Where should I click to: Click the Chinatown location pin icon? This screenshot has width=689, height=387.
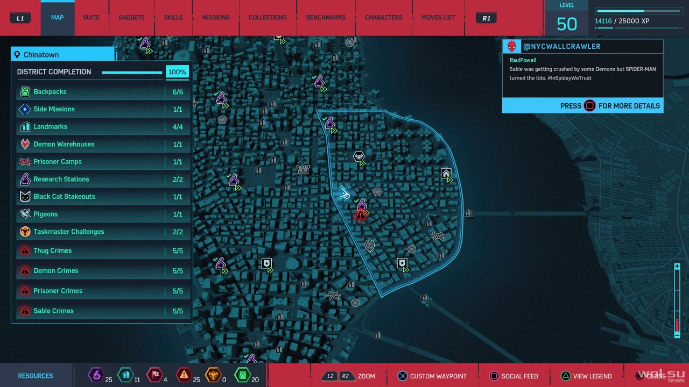tap(18, 55)
